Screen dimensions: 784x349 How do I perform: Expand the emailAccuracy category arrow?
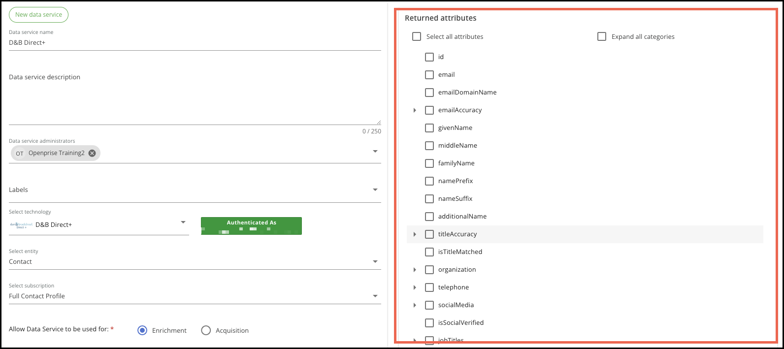415,110
